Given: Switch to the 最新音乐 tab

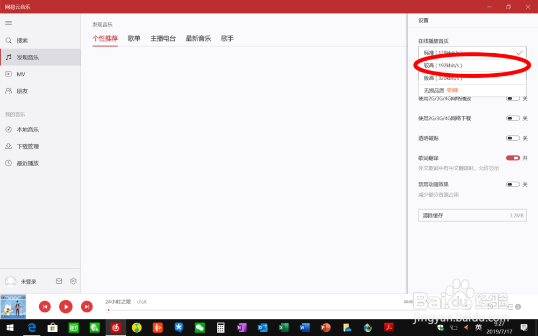Looking at the screenshot, I should [199, 38].
